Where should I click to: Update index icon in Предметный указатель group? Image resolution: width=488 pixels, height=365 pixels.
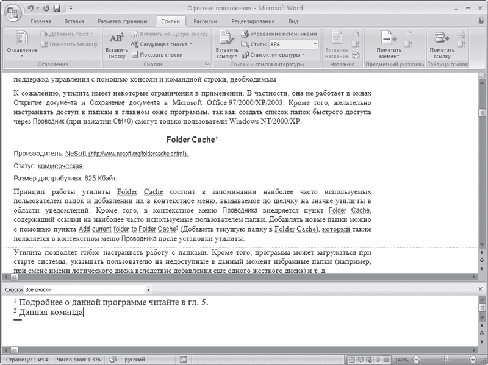pos(408,44)
